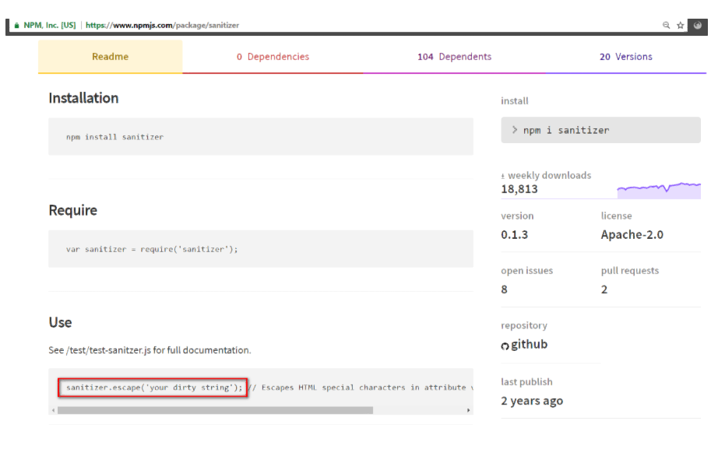Screen dimensions: 711x449
Task: Click the horizontal scrollbar thumb in Use code block
Action: pyautogui.click(x=216, y=411)
